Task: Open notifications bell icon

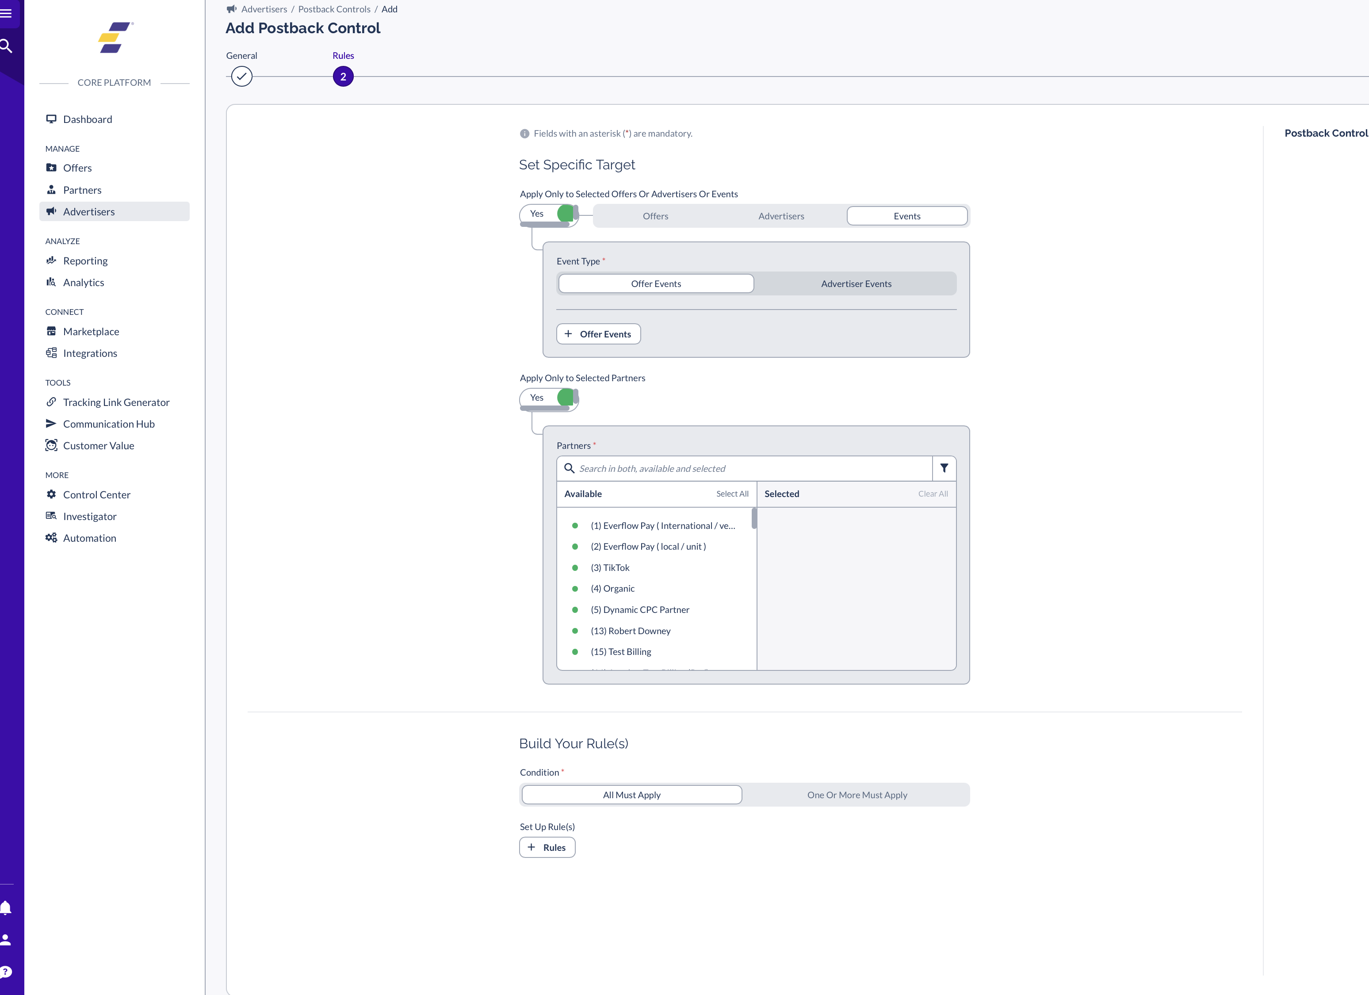Action: 6,907
